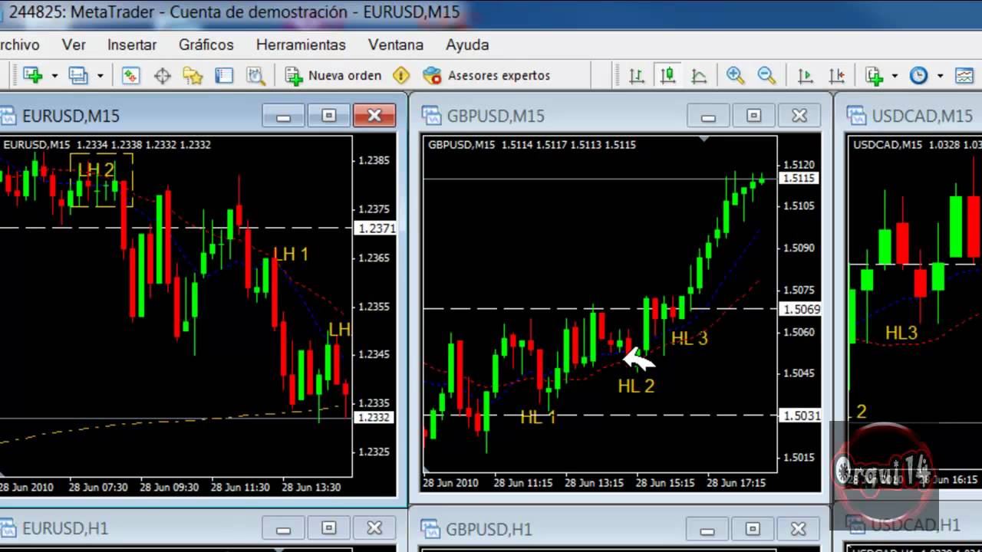The image size is (982, 552).
Task: Click the GBPUSD chart shift triangle marker
Action: click(704, 139)
